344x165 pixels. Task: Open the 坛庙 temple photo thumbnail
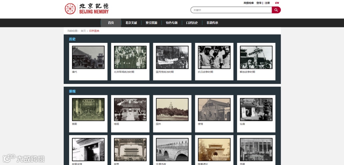[256, 109]
